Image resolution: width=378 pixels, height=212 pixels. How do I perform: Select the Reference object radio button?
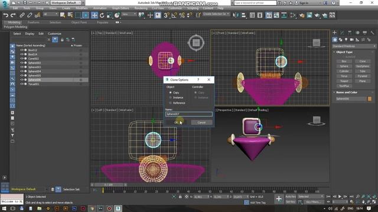click(171, 103)
